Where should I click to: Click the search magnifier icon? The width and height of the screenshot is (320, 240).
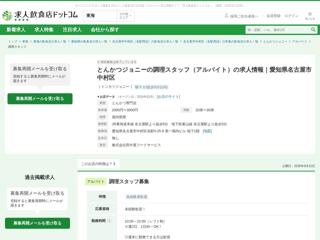click(x=313, y=30)
